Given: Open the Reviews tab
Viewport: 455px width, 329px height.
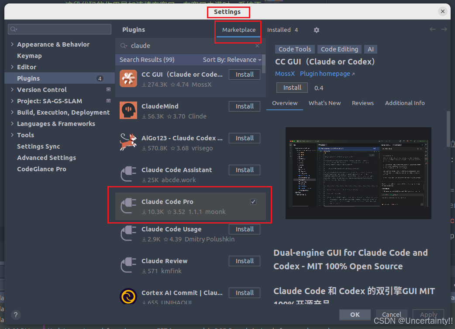Looking at the screenshot, I should click(363, 103).
